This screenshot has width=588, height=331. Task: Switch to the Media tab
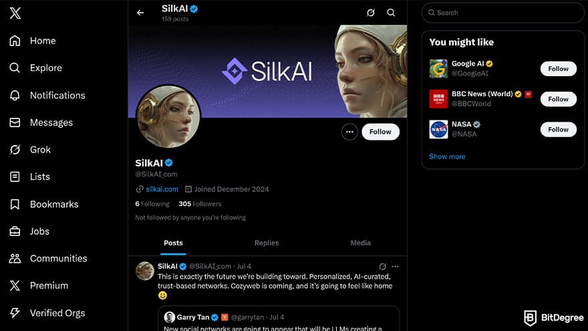point(360,243)
